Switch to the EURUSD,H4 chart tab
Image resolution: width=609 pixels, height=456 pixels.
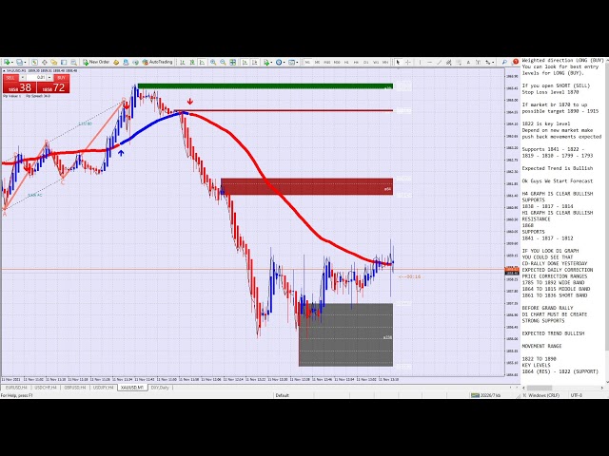pyautogui.click(x=15, y=388)
